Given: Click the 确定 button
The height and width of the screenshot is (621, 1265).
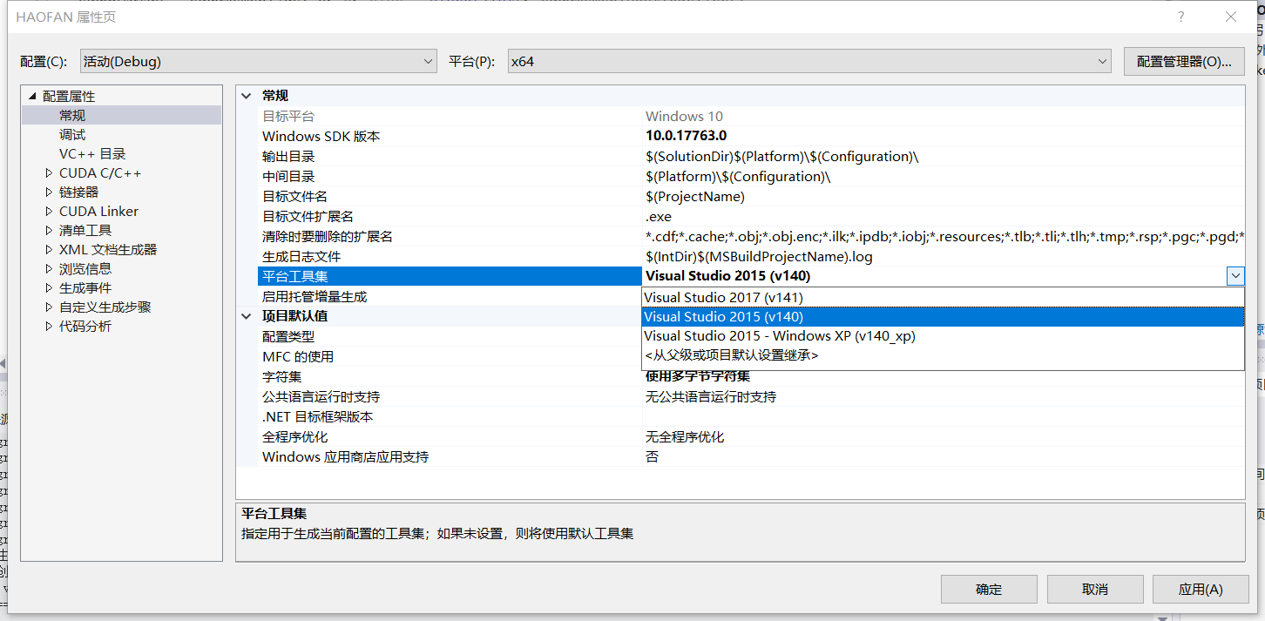Looking at the screenshot, I should pos(989,590).
